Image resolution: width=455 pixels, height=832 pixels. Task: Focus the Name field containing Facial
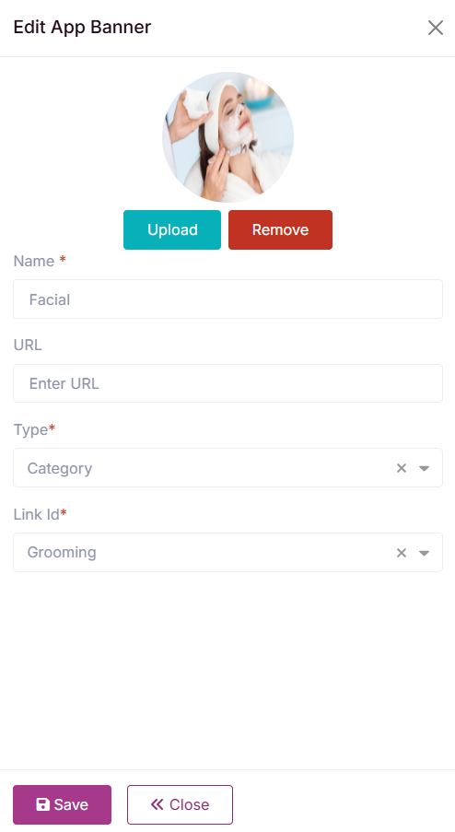pyautogui.click(x=228, y=299)
